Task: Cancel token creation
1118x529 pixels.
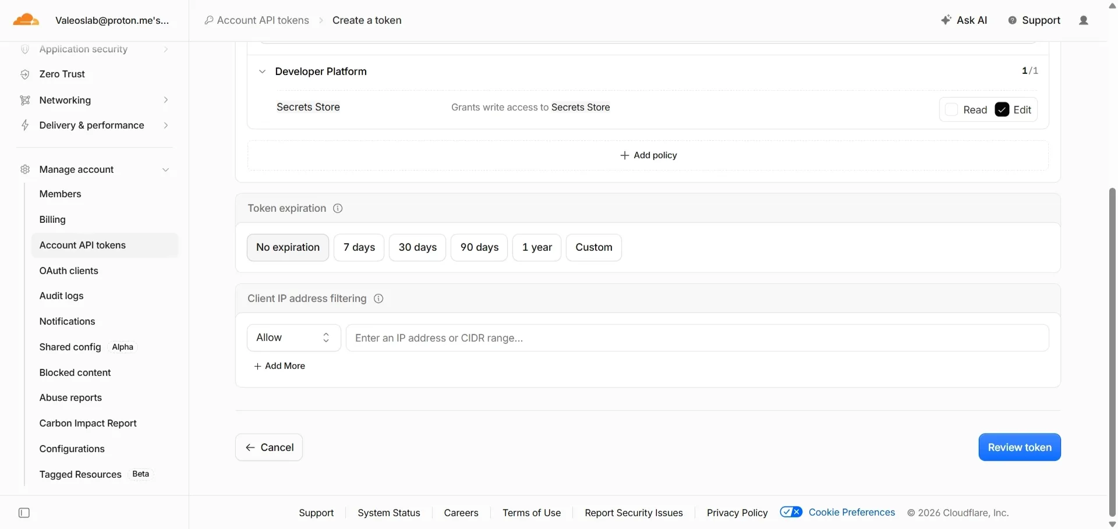Action: pyautogui.click(x=269, y=448)
